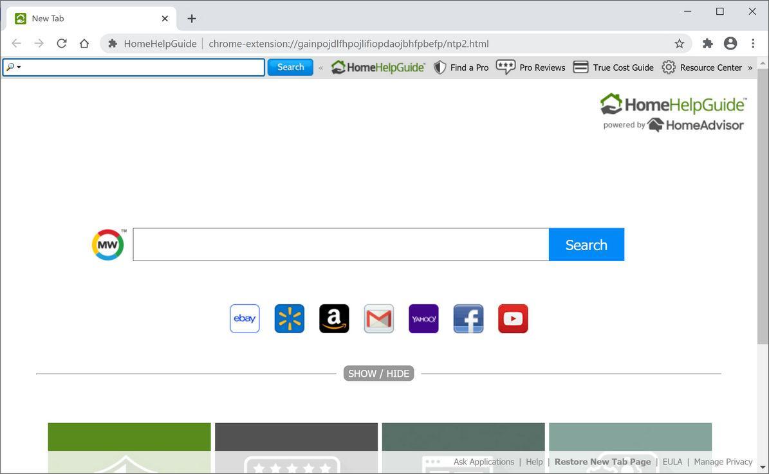The height and width of the screenshot is (474, 769).
Task: Click the HomeHelpGuide extension name in address bar
Action: click(160, 44)
